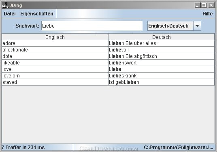Select the 'Liebevoll' cell
Screen dimensions: 217x152
click(x=162, y=50)
